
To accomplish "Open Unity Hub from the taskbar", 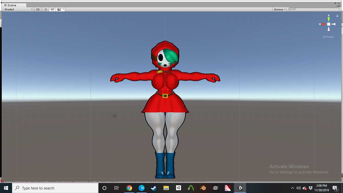I will click(178, 188).
